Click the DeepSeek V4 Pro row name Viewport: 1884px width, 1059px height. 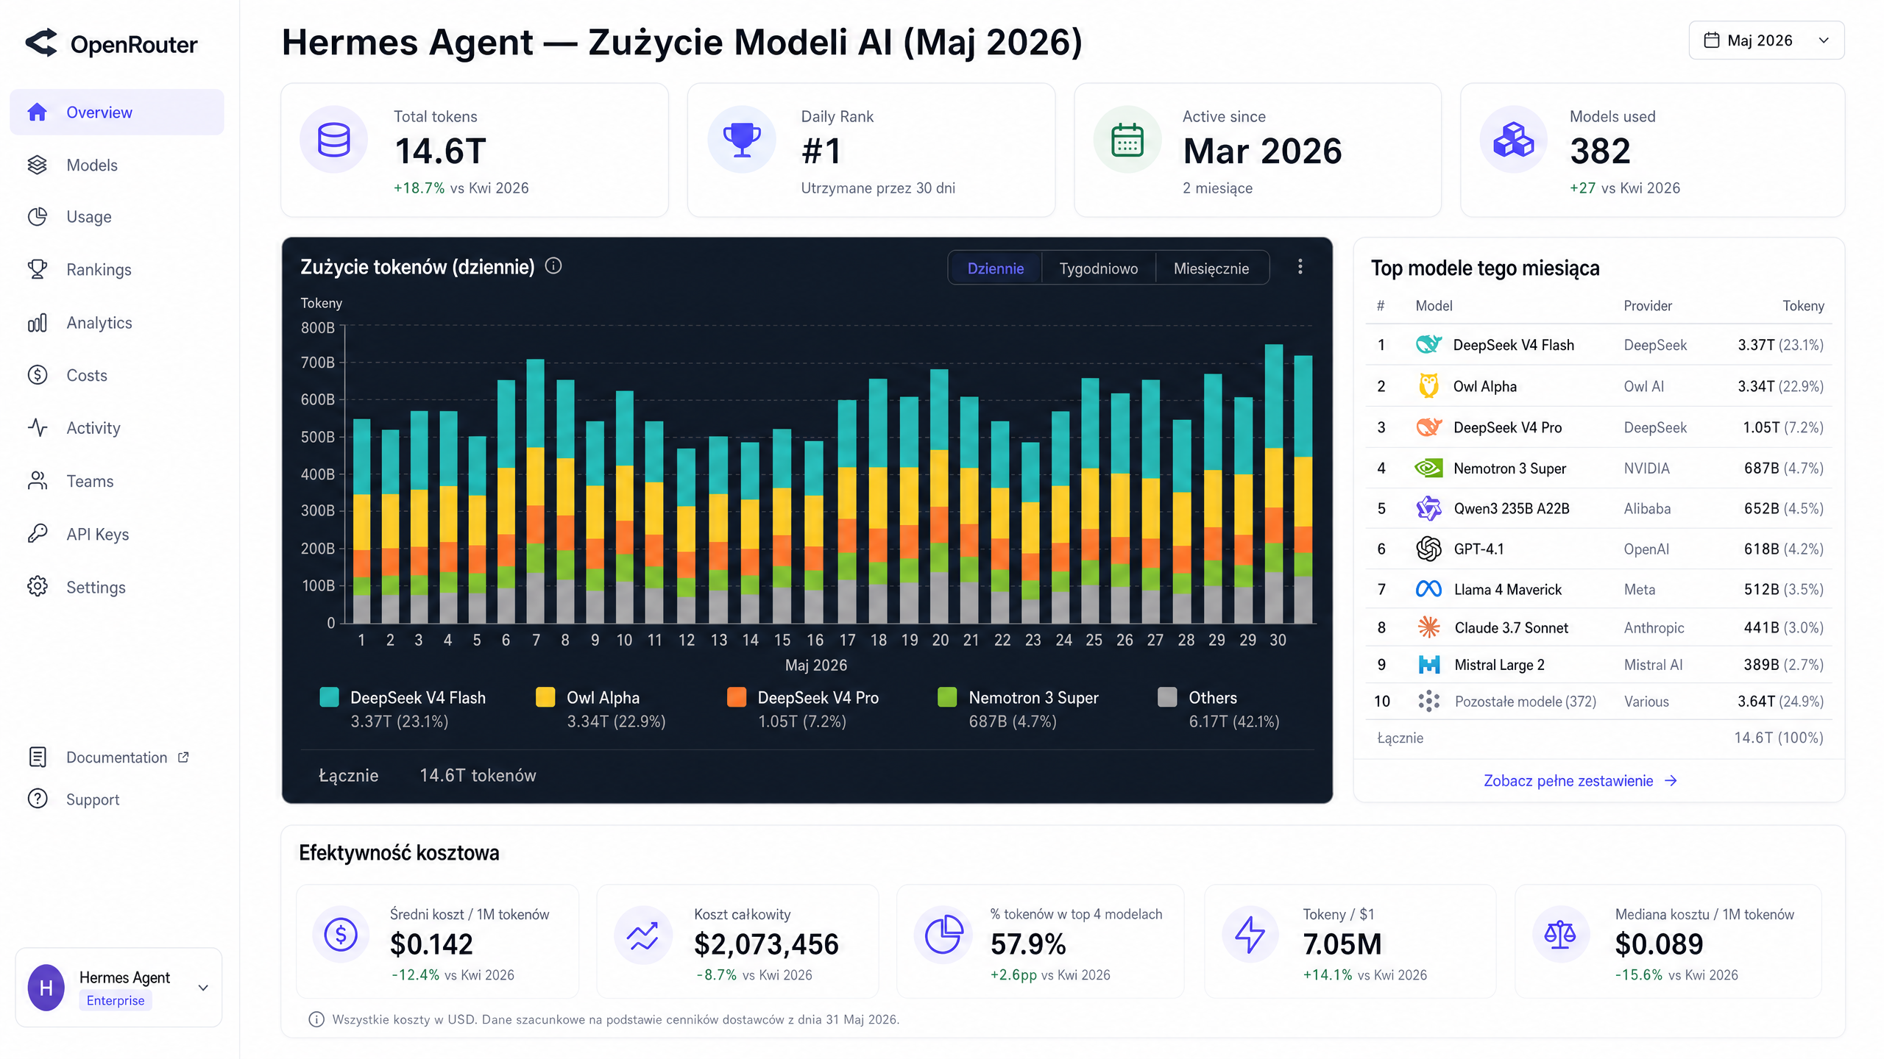click(1507, 427)
